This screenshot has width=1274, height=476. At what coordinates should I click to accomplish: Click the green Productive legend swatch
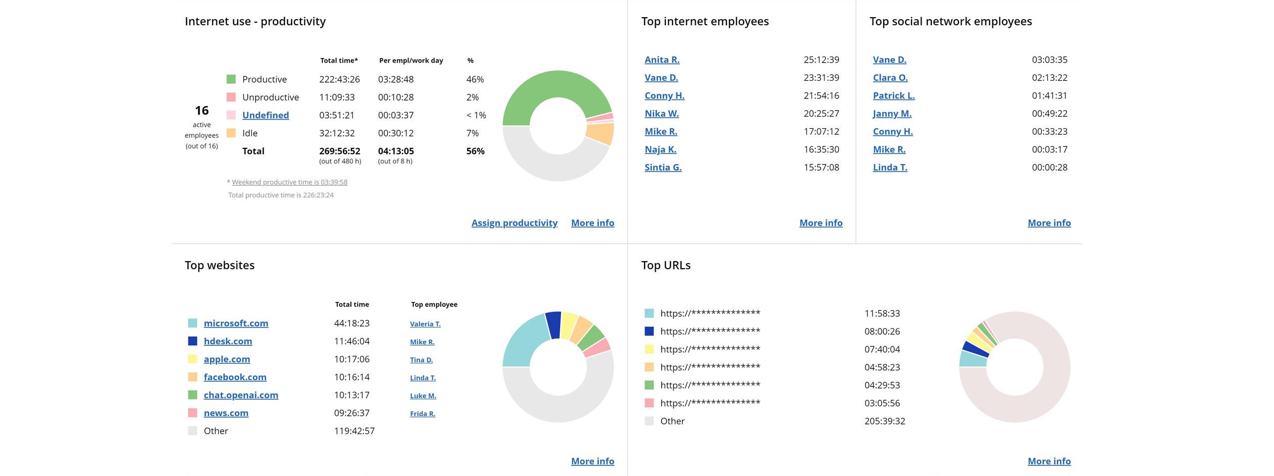pyautogui.click(x=231, y=79)
